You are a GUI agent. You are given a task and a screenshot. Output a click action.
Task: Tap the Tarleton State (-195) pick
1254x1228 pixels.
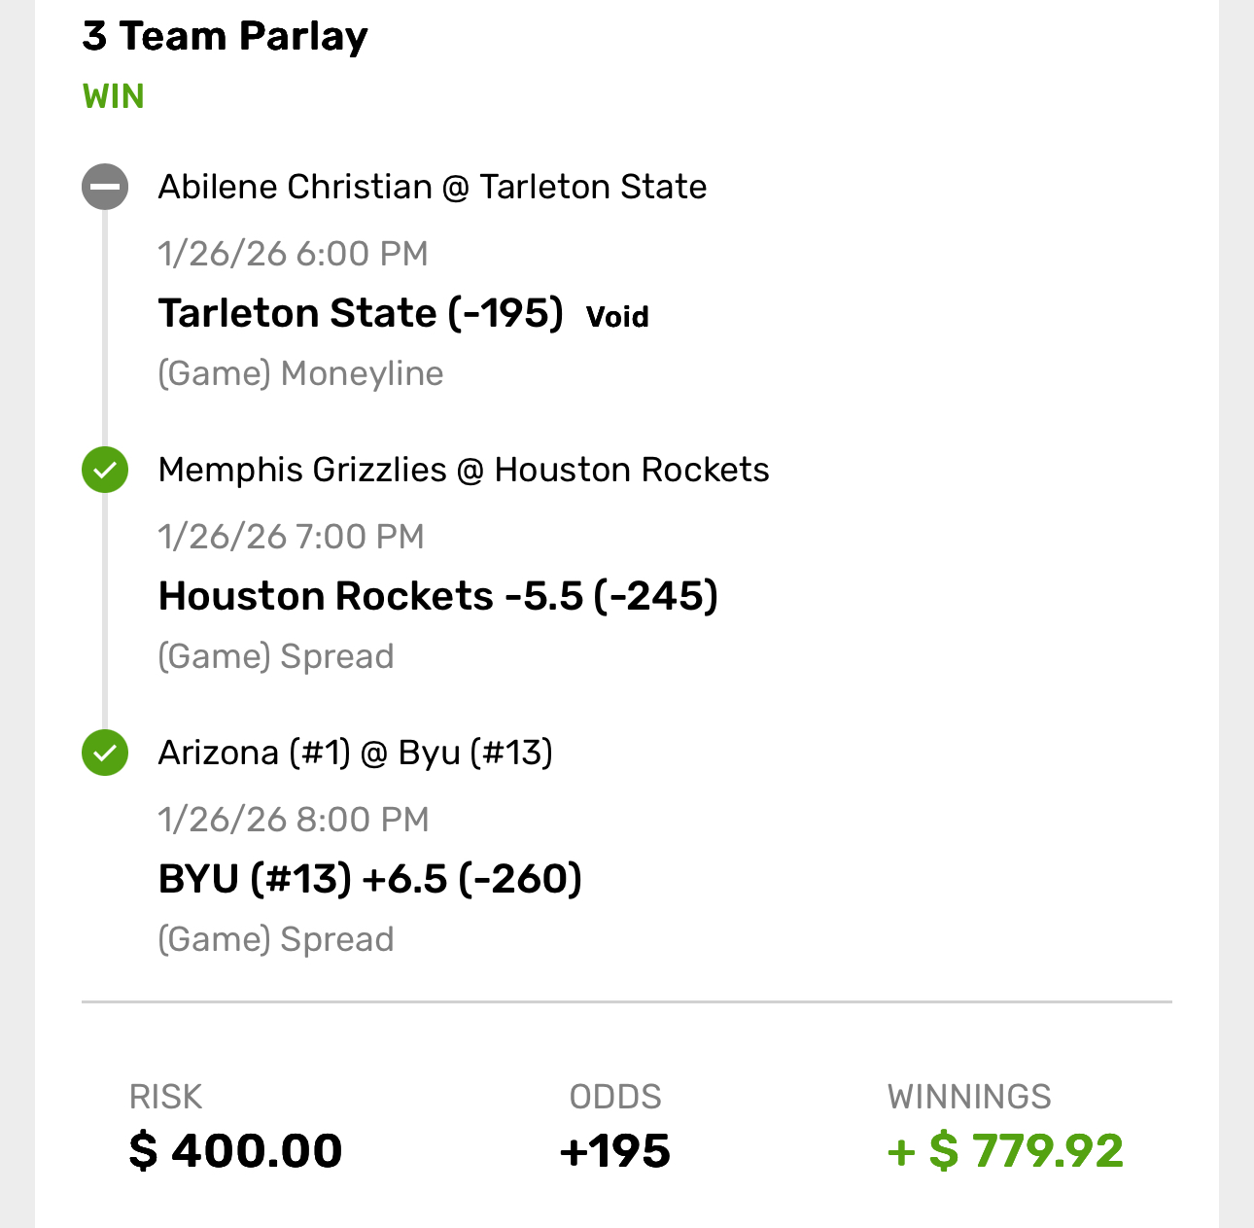click(361, 314)
